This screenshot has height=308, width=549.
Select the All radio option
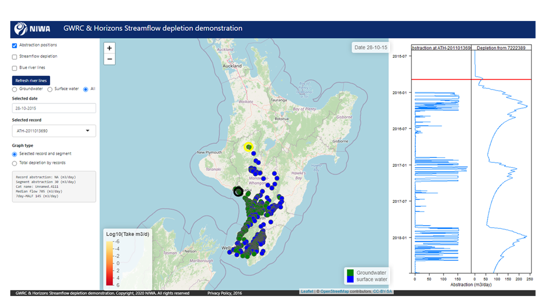click(x=86, y=89)
